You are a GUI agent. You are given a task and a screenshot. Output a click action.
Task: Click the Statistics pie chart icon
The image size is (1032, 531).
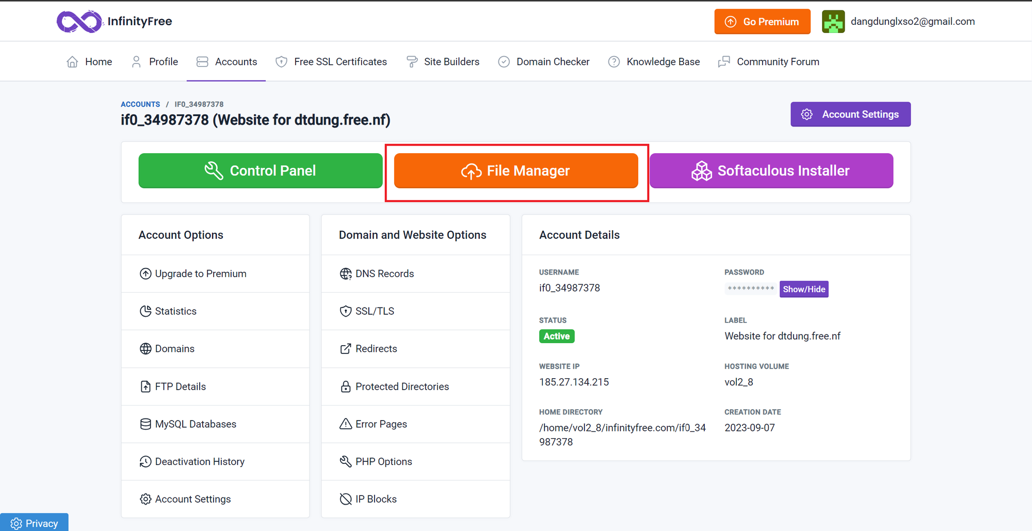pos(146,311)
